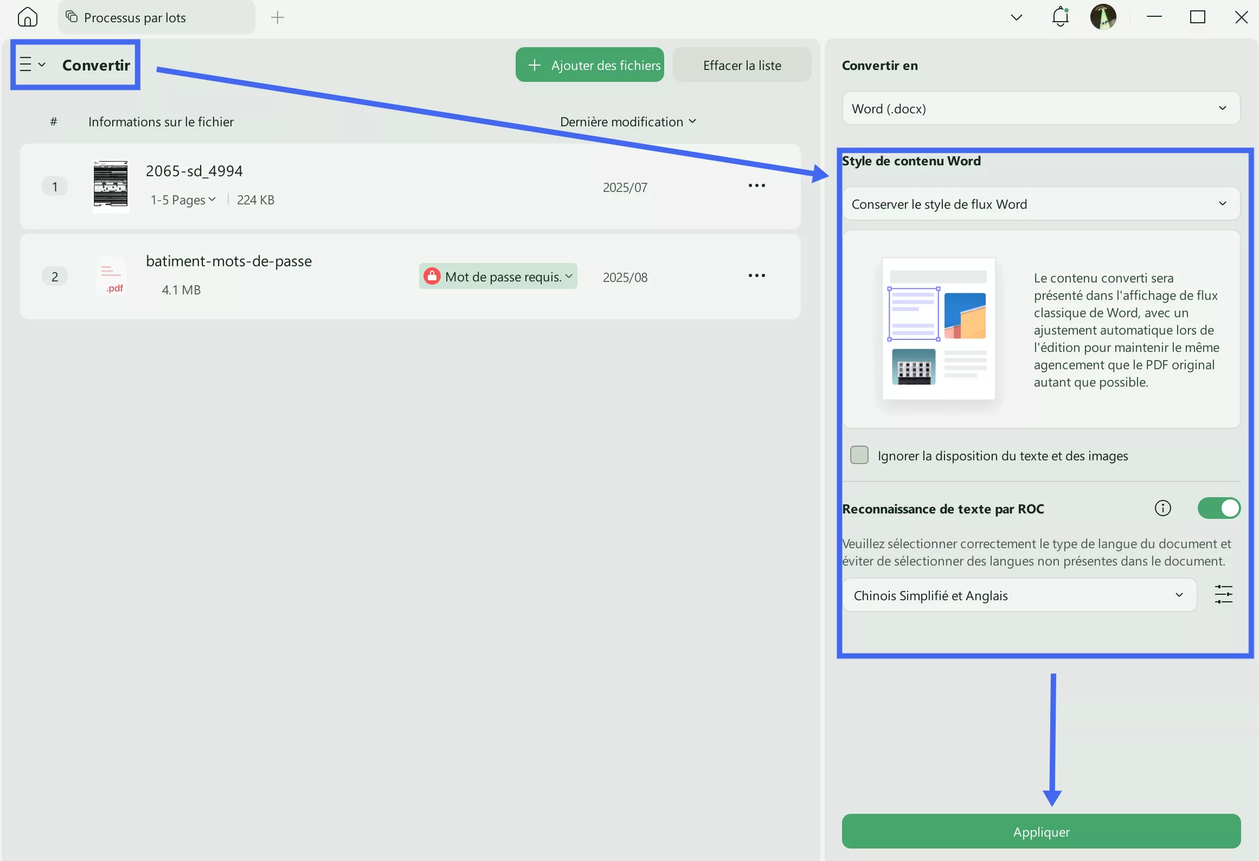Expand the 1-5 Pages range selector
The width and height of the screenshot is (1259, 861).
(x=183, y=200)
